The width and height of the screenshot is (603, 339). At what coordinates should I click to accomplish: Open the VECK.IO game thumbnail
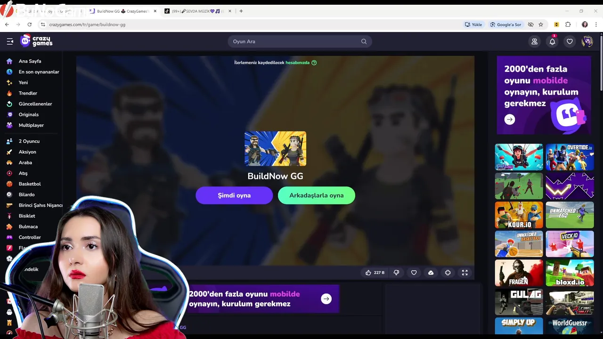point(570,244)
